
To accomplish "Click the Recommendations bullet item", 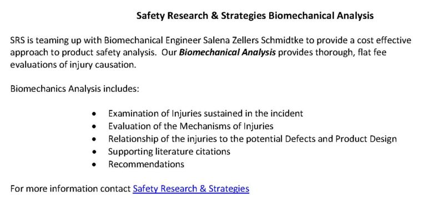I will click(x=146, y=164).
